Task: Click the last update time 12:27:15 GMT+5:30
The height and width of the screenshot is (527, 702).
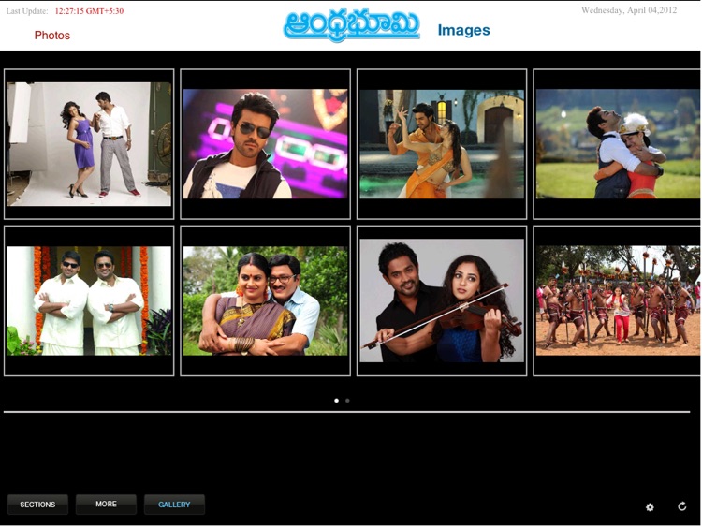Action: 89,11
